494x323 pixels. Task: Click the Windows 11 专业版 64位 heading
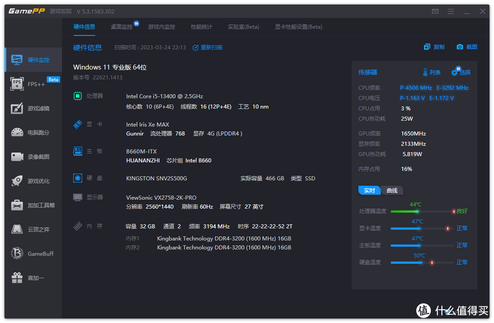pyautogui.click(x=110, y=67)
